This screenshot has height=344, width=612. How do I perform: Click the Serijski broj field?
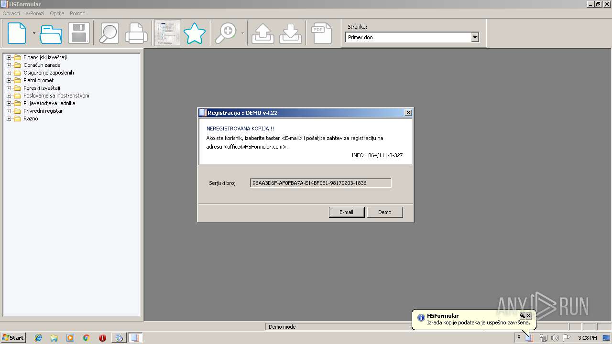(x=320, y=183)
